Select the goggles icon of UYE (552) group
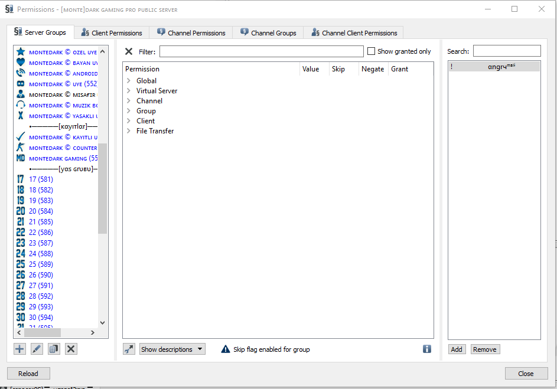The image size is (557, 389). (21, 84)
